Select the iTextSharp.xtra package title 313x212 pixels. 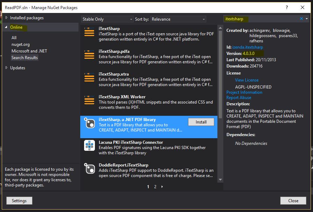[114, 74]
